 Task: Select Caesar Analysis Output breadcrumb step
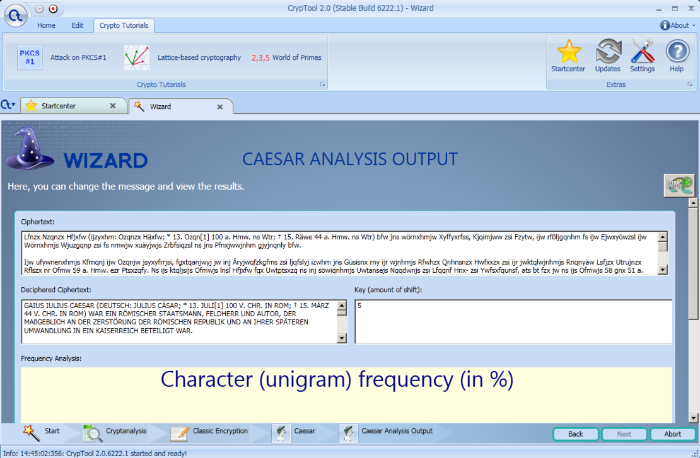(397, 431)
